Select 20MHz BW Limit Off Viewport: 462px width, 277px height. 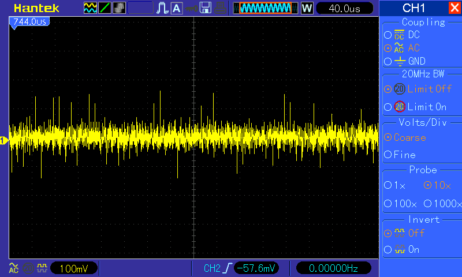[418, 89]
